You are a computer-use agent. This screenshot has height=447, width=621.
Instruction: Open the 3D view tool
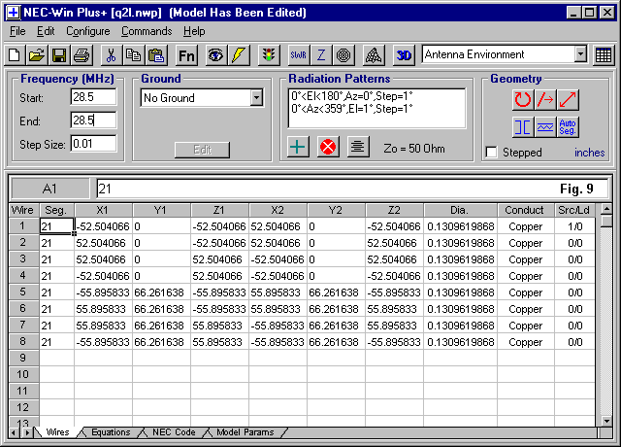[x=405, y=55]
